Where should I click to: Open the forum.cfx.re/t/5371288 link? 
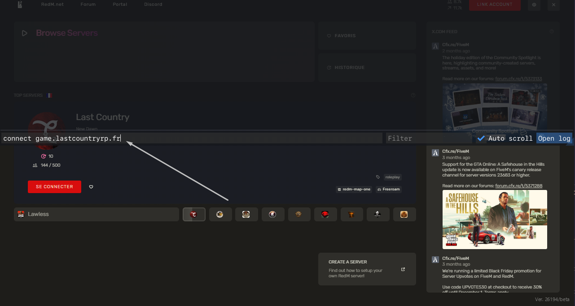coord(518,185)
